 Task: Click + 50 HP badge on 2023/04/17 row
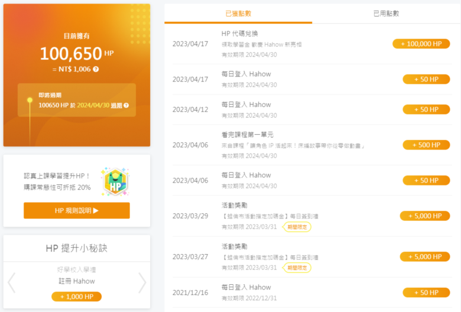coord(426,79)
